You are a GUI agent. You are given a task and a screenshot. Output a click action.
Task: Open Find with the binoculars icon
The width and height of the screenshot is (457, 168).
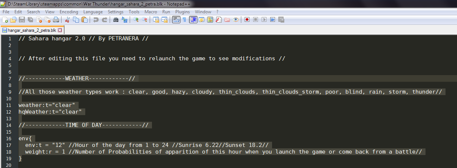[116, 20]
